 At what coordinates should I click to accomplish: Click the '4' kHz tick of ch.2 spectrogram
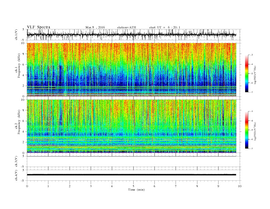(x=24, y=131)
